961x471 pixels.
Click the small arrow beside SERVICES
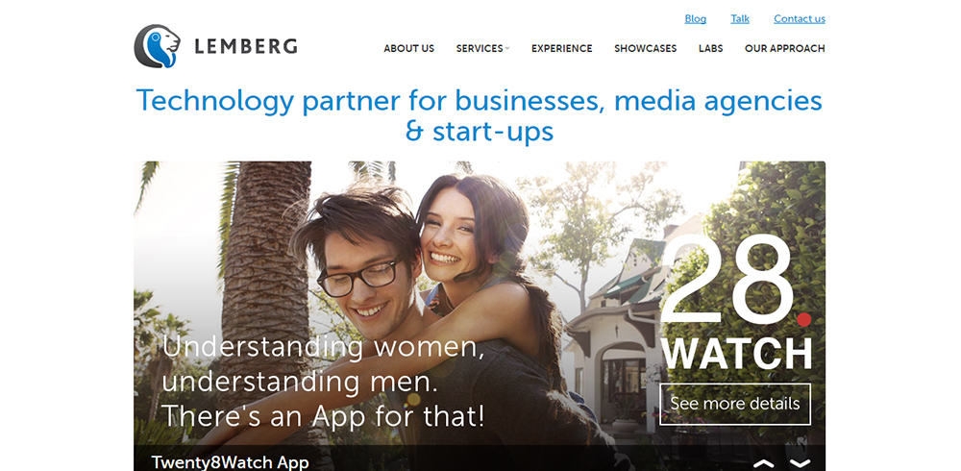(x=507, y=48)
